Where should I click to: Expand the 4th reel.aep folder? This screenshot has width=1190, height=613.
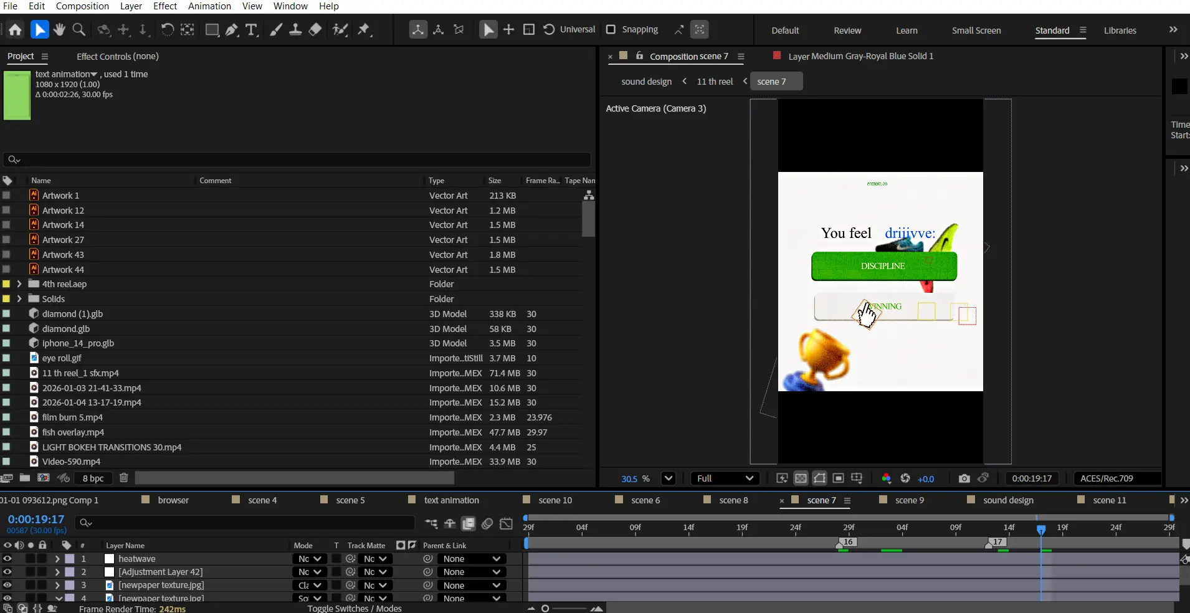point(19,284)
